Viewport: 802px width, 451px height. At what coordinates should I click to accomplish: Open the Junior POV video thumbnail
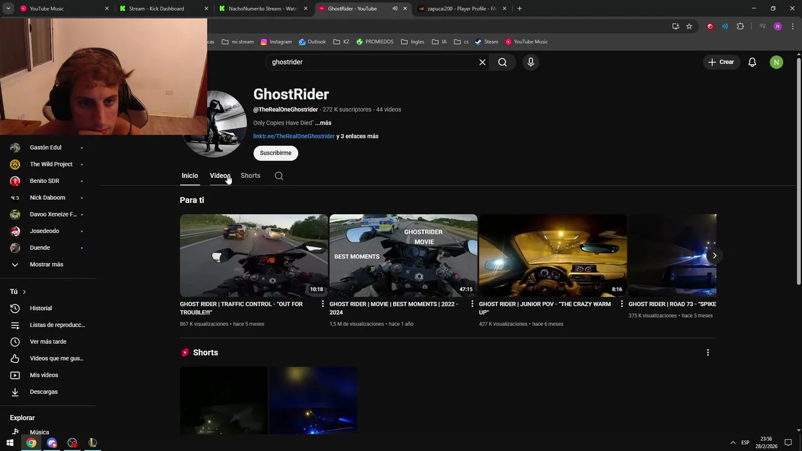pos(553,256)
